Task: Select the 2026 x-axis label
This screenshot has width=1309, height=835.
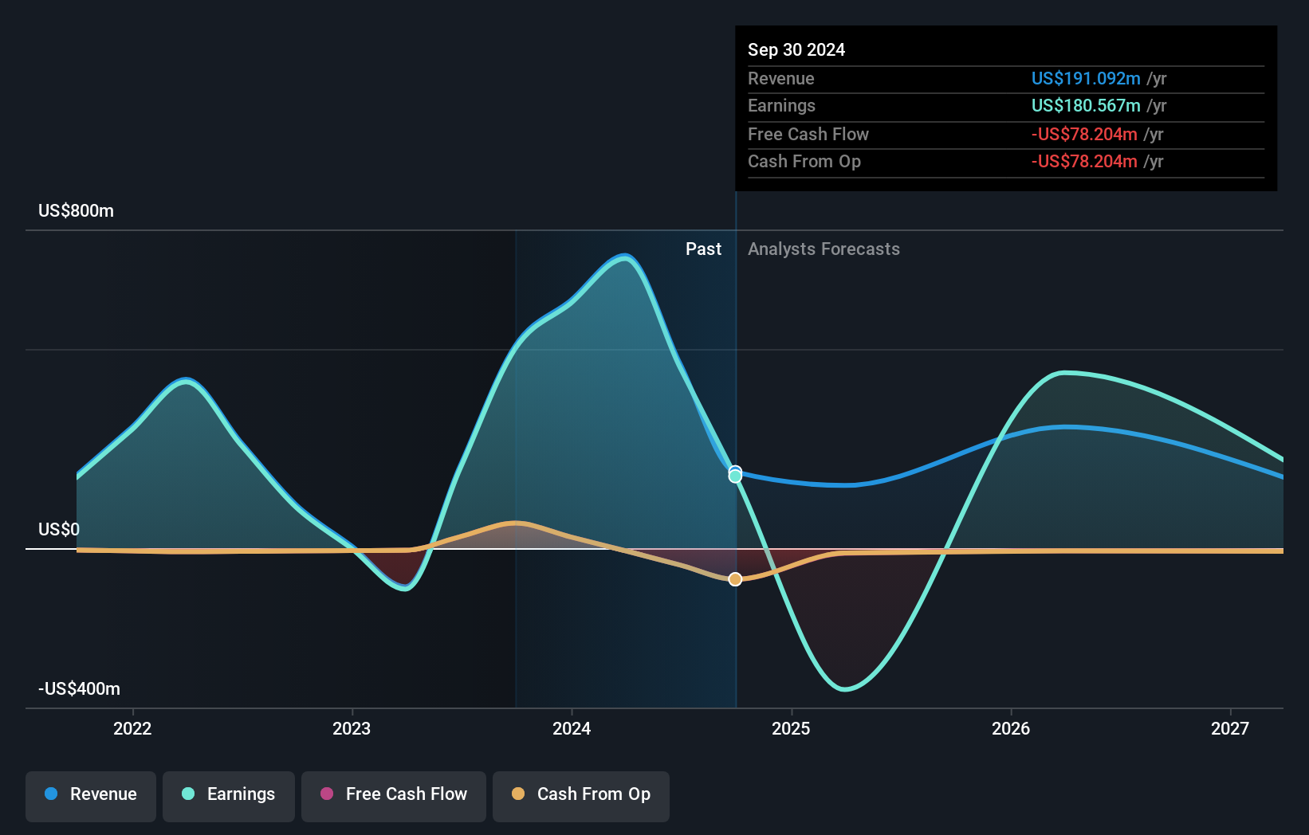Action: (1011, 728)
